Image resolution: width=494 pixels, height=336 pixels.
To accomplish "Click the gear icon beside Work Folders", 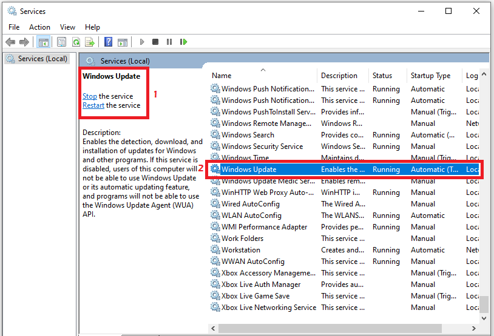I will (215, 239).
